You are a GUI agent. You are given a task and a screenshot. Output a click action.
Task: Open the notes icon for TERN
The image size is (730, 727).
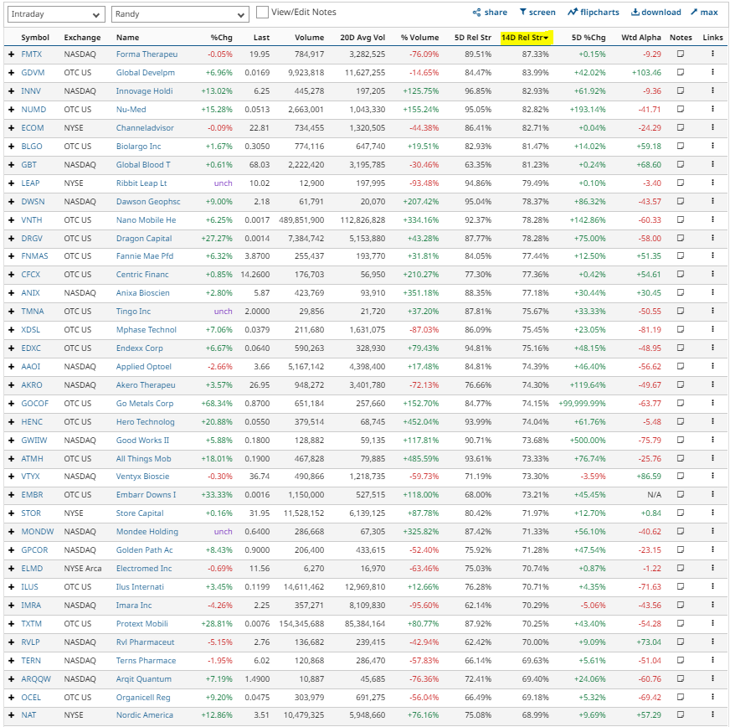click(680, 660)
